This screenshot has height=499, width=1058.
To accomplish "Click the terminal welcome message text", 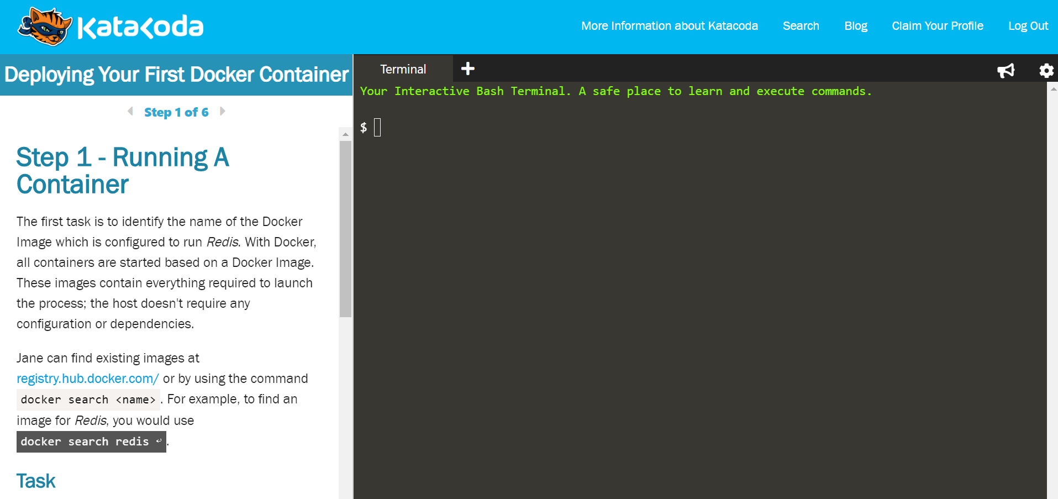I will (615, 91).
